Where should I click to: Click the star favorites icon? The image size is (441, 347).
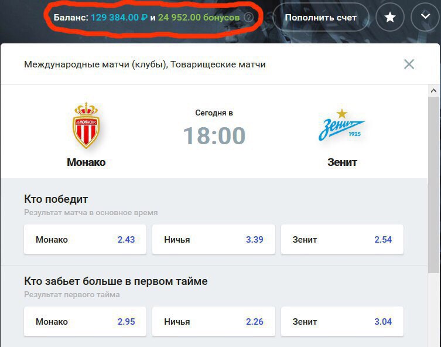click(390, 18)
